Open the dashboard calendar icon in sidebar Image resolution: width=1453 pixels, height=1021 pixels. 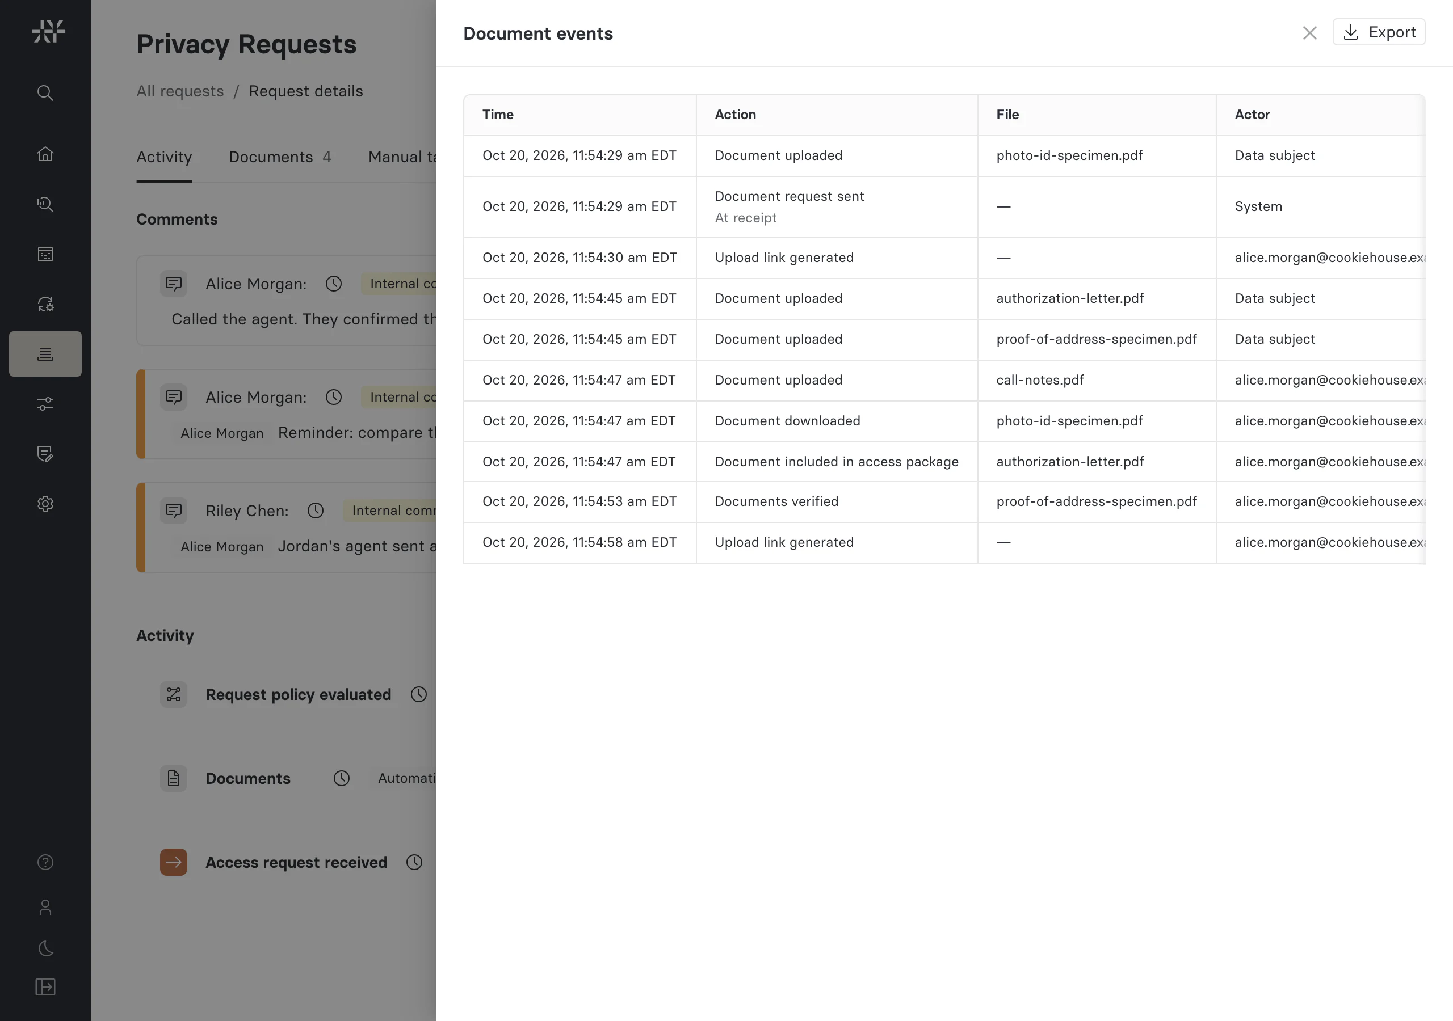(x=45, y=254)
